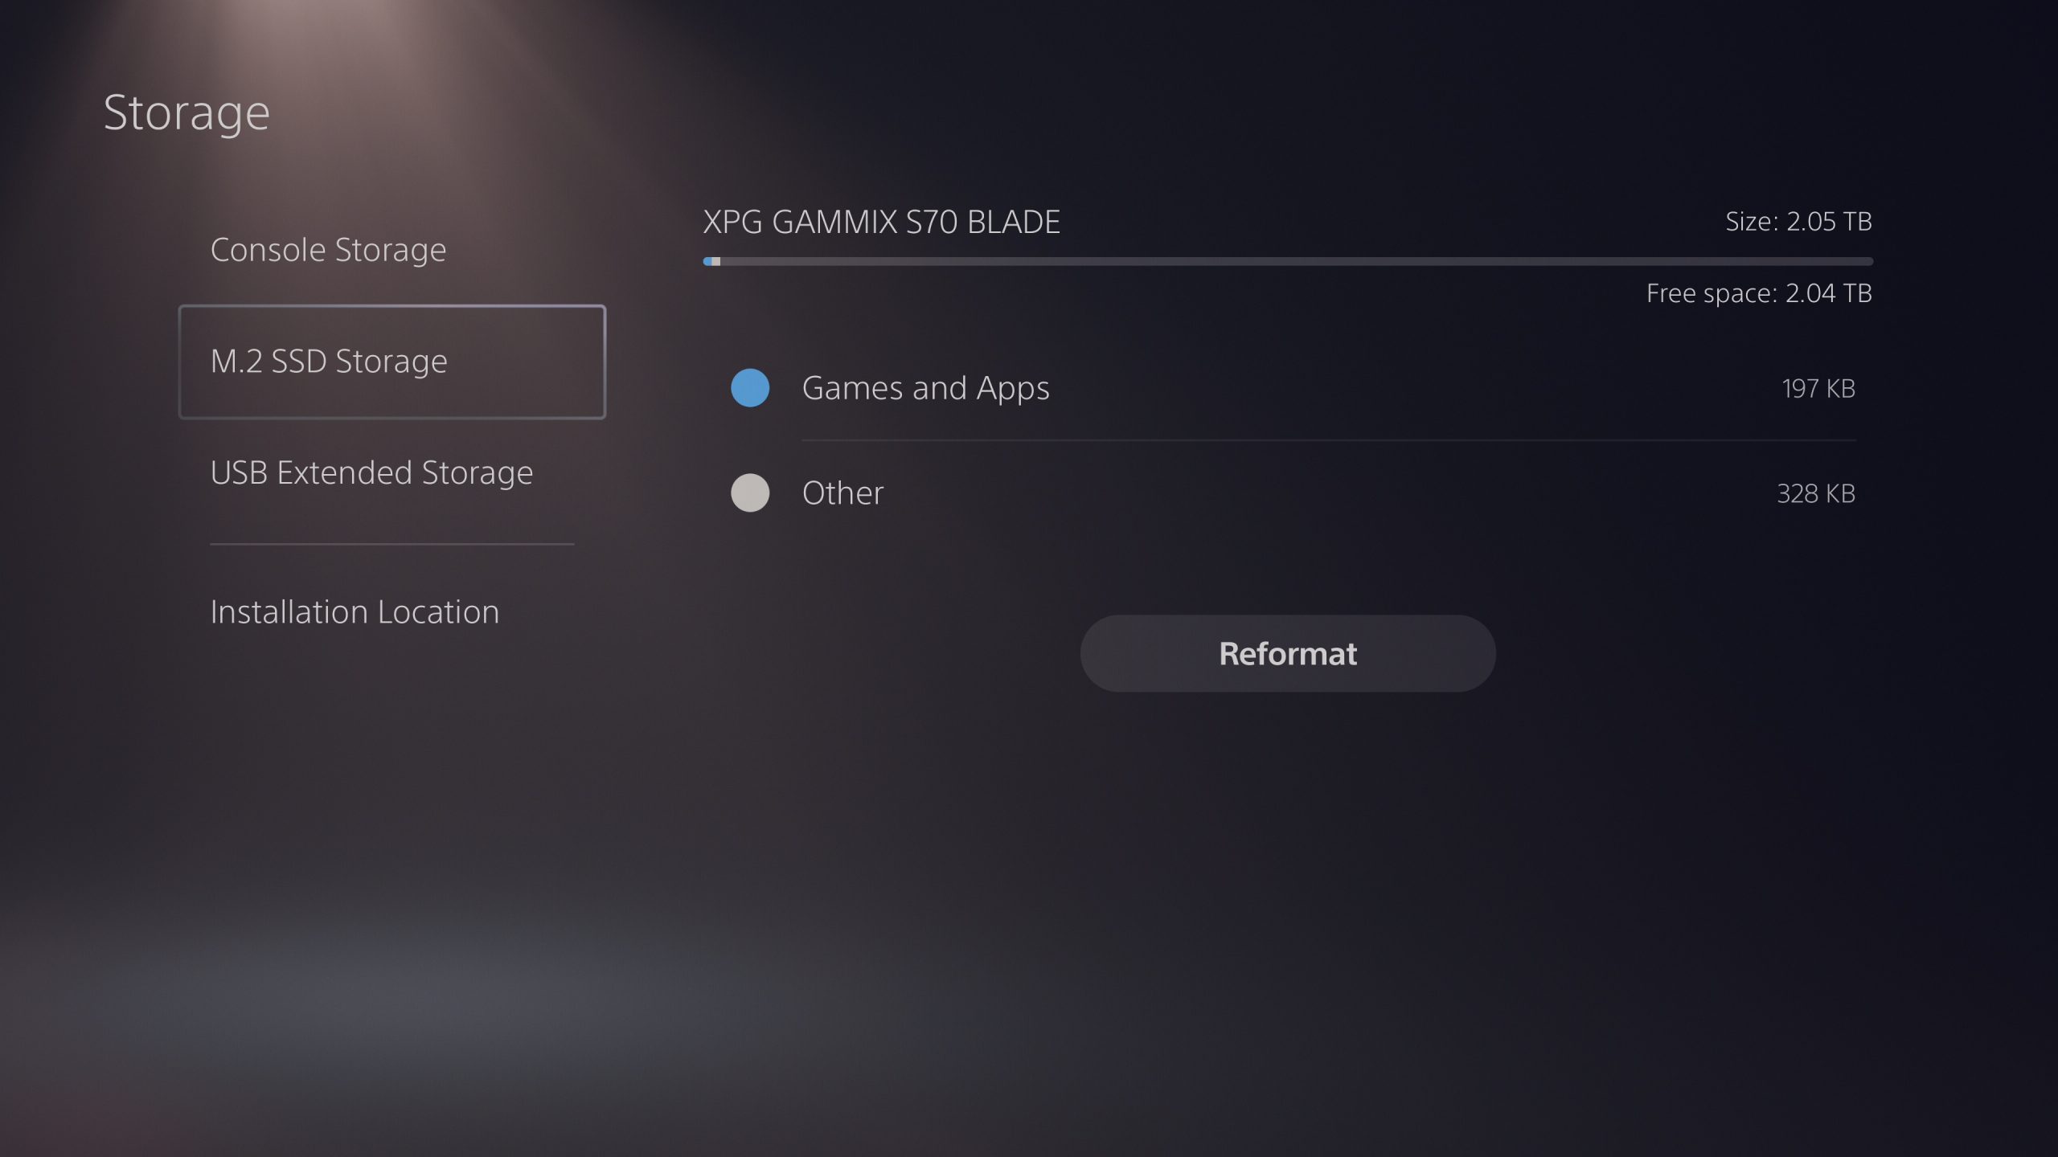Click the blue segment of usage bar
2058x1157 pixels.
[707, 261]
